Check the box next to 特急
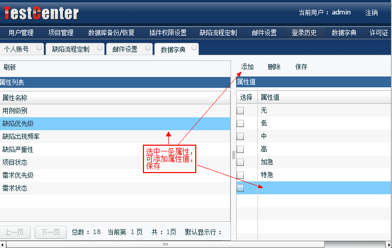The image size is (392, 248). click(x=240, y=175)
